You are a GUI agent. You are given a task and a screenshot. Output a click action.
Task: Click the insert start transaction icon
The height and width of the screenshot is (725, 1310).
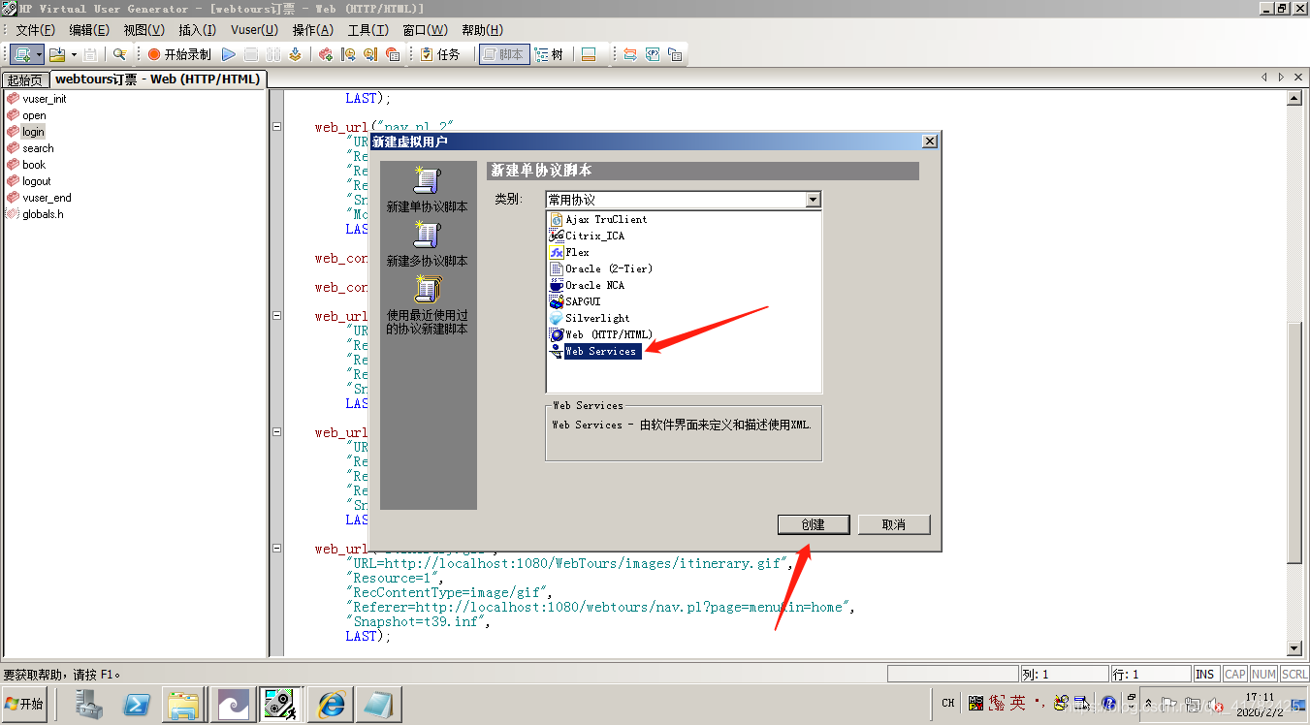(348, 54)
